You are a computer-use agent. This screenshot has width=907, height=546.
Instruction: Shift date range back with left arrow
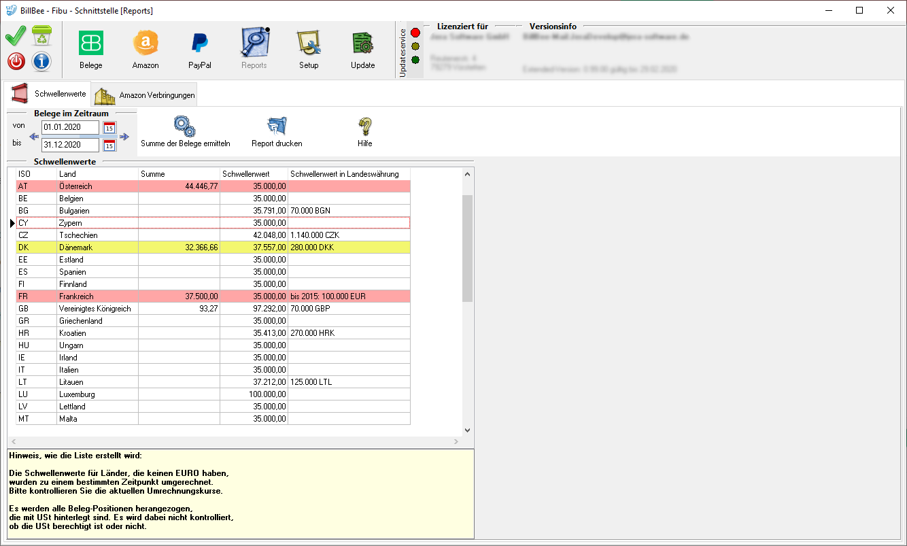click(34, 137)
